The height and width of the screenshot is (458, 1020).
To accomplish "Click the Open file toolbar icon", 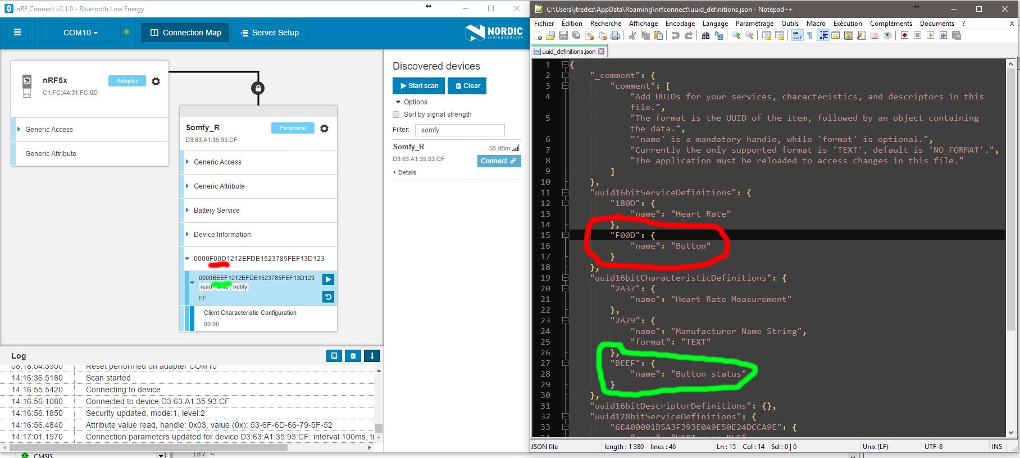I will pyautogui.click(x=550, y=35).
